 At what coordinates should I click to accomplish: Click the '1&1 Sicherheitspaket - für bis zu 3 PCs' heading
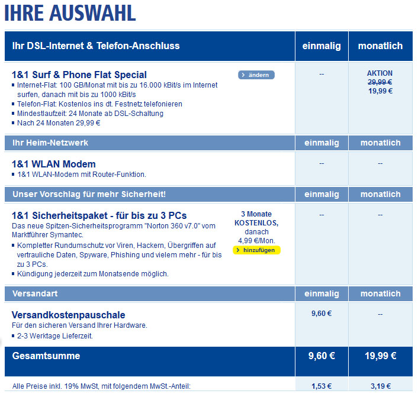[x=99, y=215]
